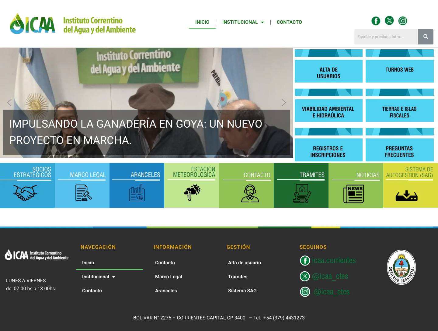Click the X (Twitter) icon in the header
This screenshot has width=438, height=331.
pyautogui.click(x=389, y=21)
